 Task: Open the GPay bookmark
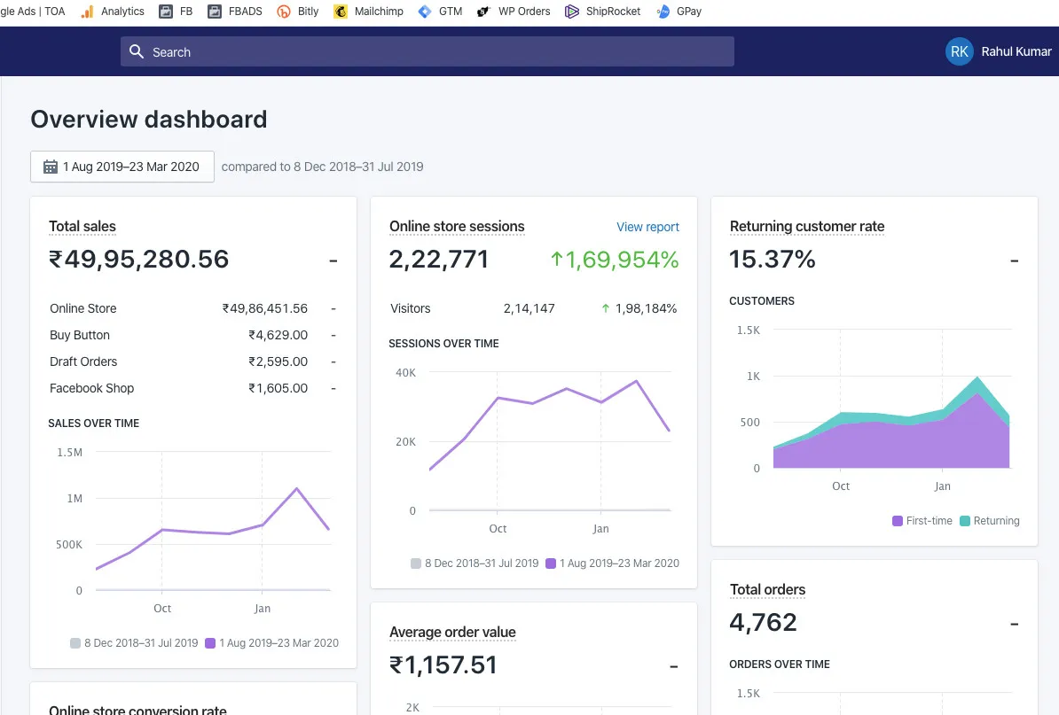(x=679, y=12)
